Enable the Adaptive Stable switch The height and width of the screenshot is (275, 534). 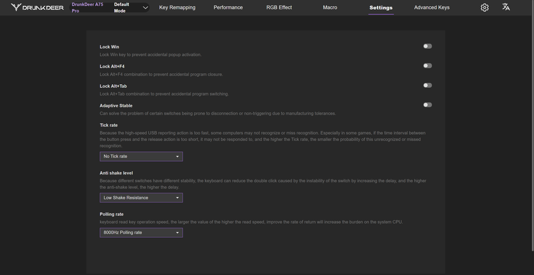427,105
